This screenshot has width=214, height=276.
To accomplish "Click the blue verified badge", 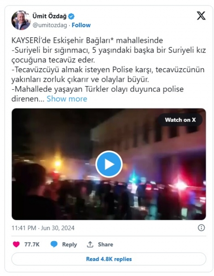I will [71, 17].
